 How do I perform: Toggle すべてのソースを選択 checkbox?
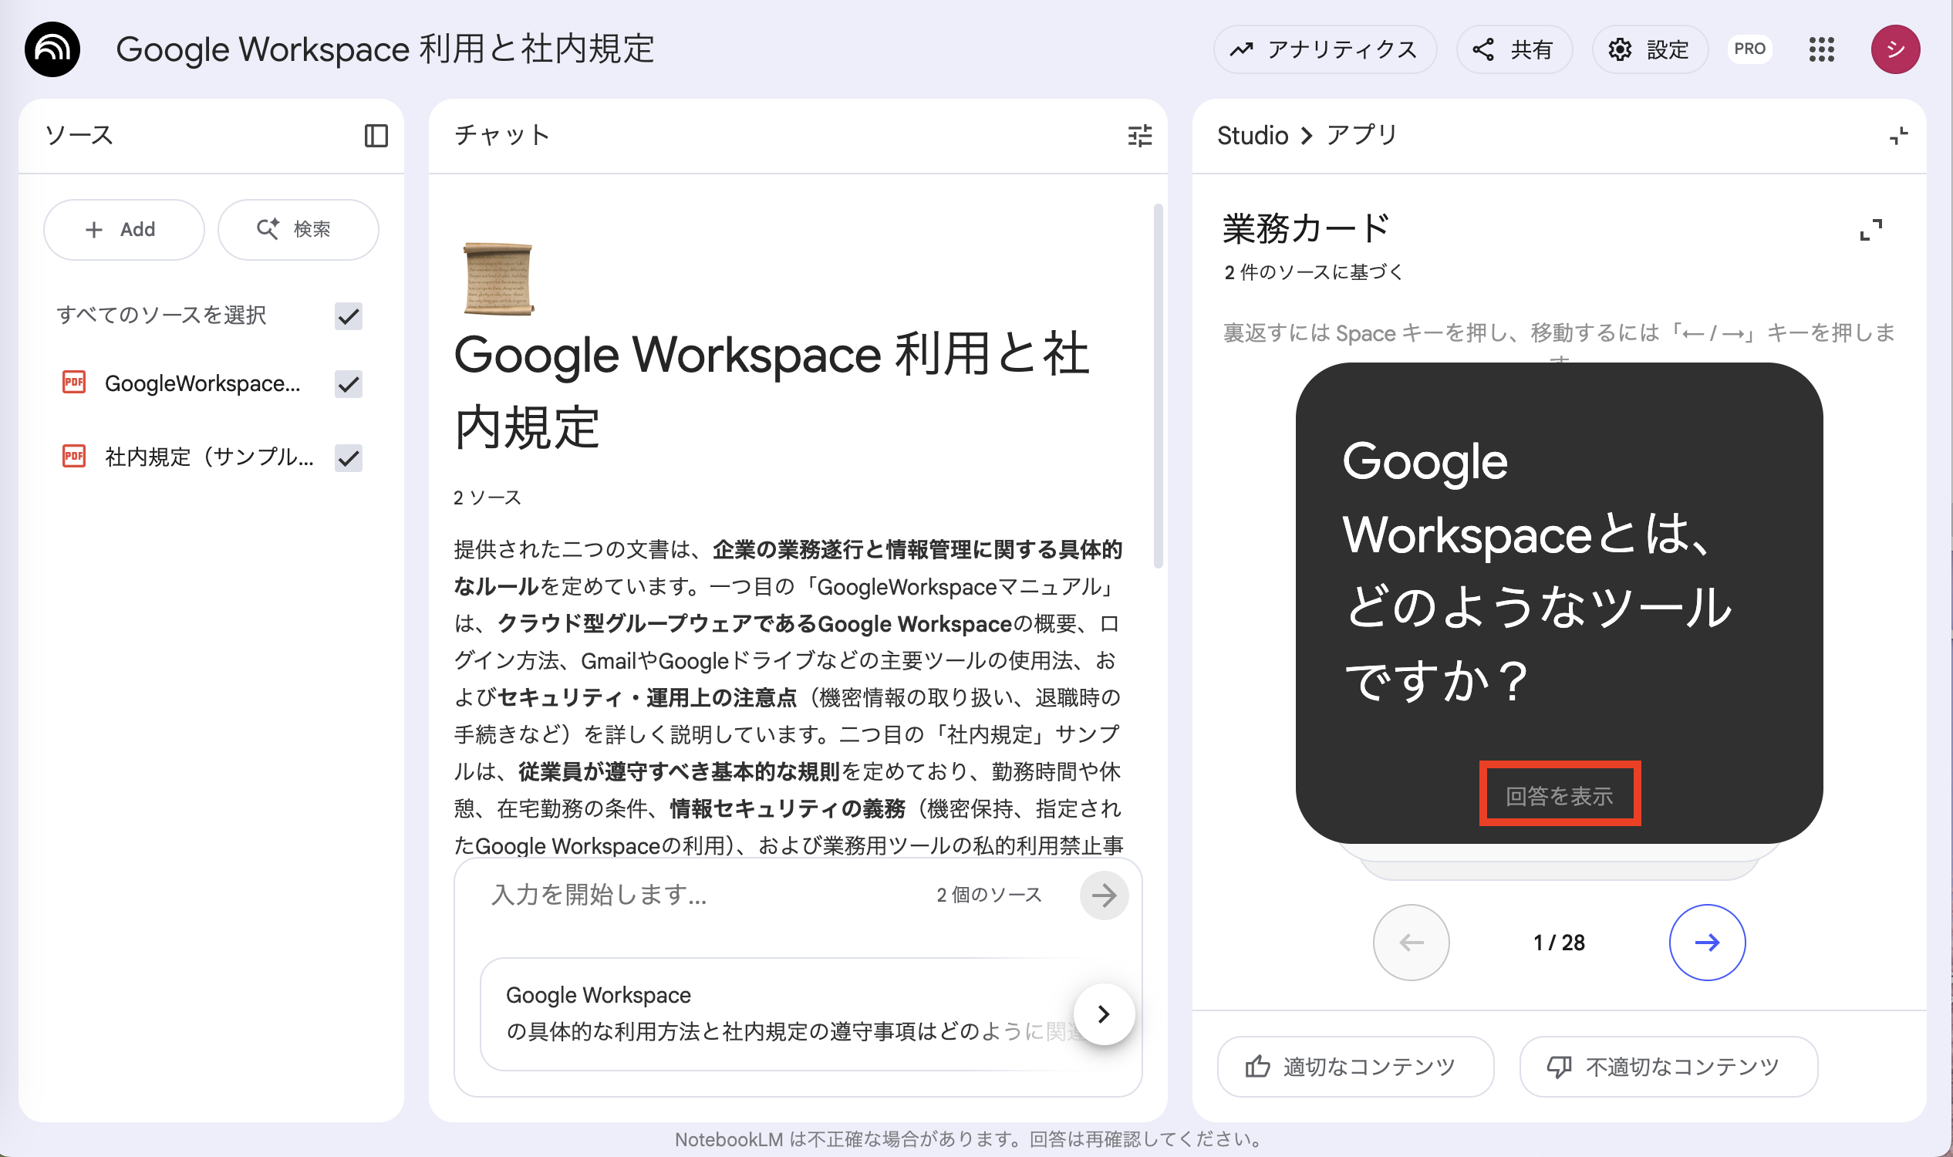349,315
